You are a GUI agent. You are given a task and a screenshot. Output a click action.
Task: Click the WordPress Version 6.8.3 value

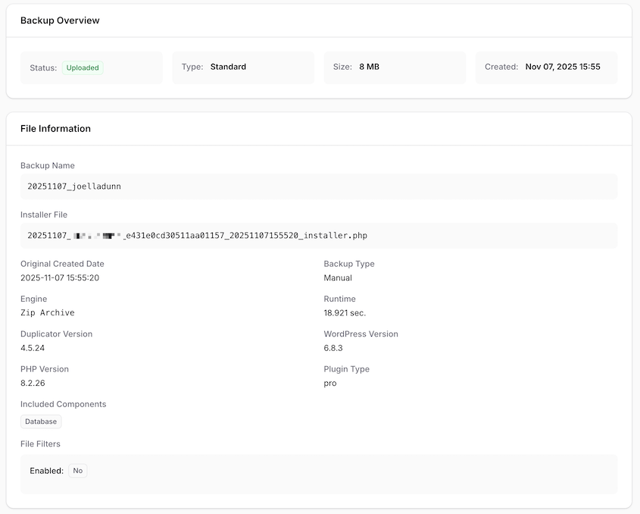[332, 348]
